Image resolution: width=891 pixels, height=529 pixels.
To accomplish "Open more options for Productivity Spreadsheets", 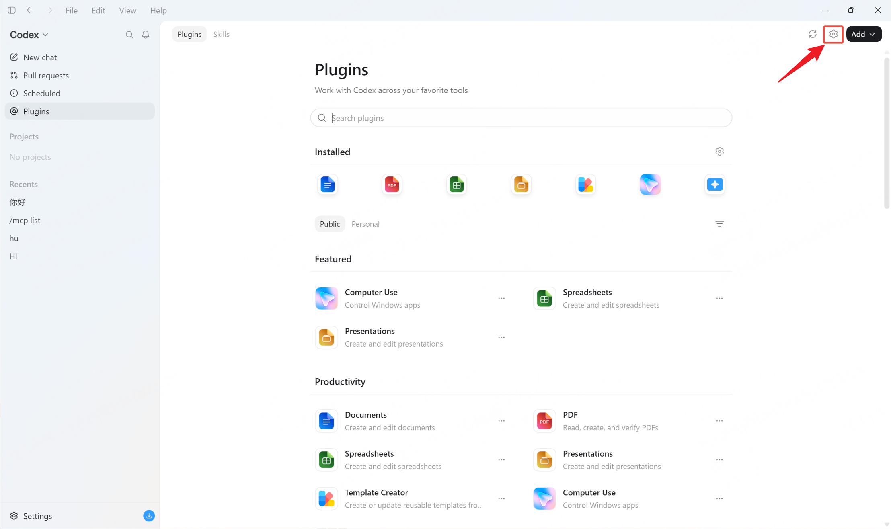I will point(501,460).
